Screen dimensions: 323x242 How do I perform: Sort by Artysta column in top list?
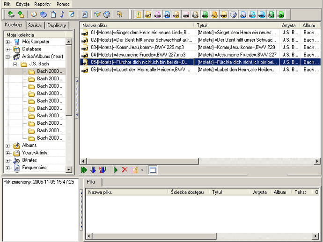coord(289,25)
